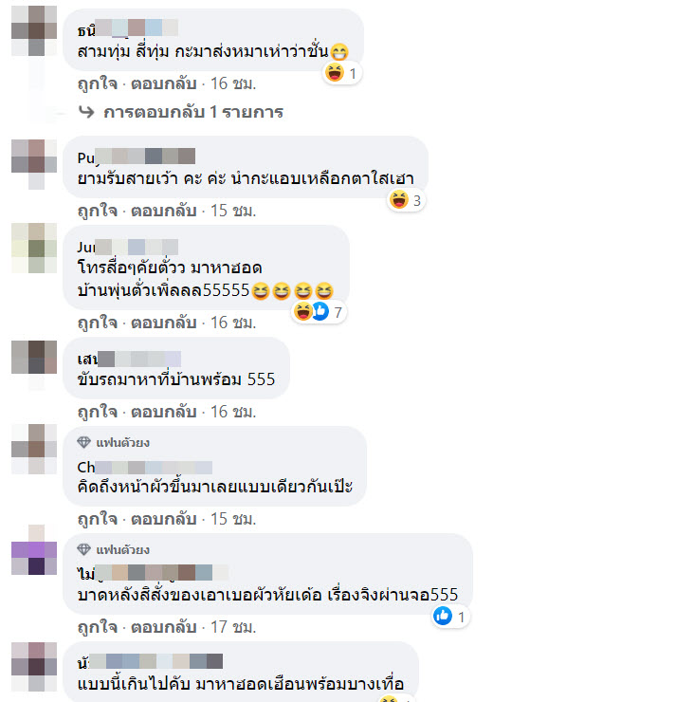Click the fan diamond badge above ไม่'s name
Viewport: 694px width, 702px height.
coord(83,549)
